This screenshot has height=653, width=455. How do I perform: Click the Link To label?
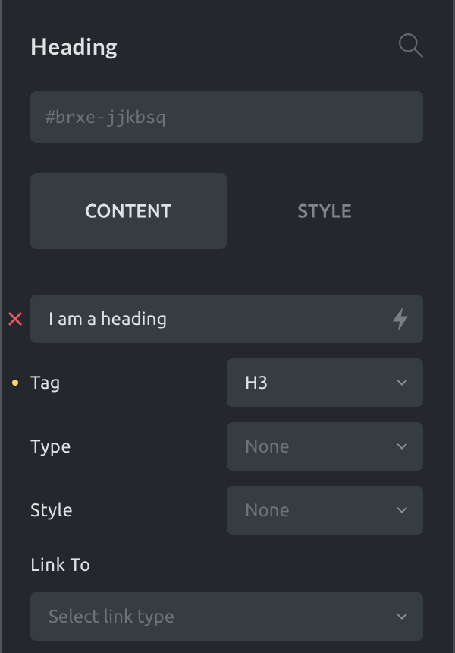click(61, 565)
